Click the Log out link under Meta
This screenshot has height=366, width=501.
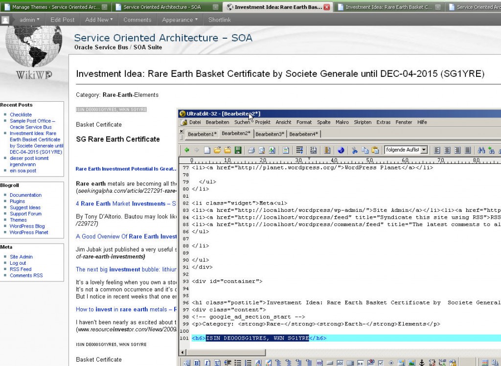point(18,263)
